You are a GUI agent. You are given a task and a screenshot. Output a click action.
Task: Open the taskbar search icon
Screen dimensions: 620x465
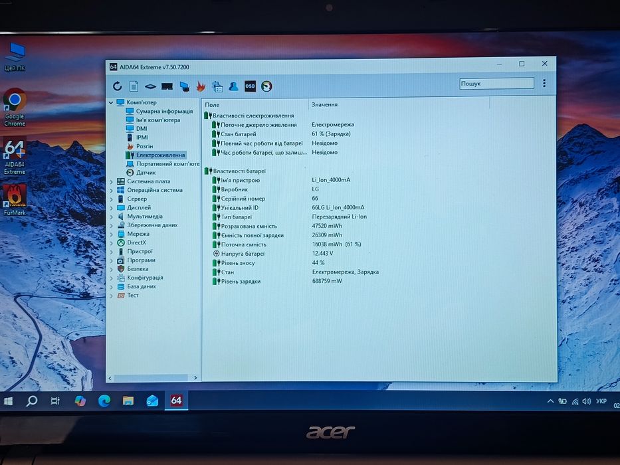click(31, 401)
